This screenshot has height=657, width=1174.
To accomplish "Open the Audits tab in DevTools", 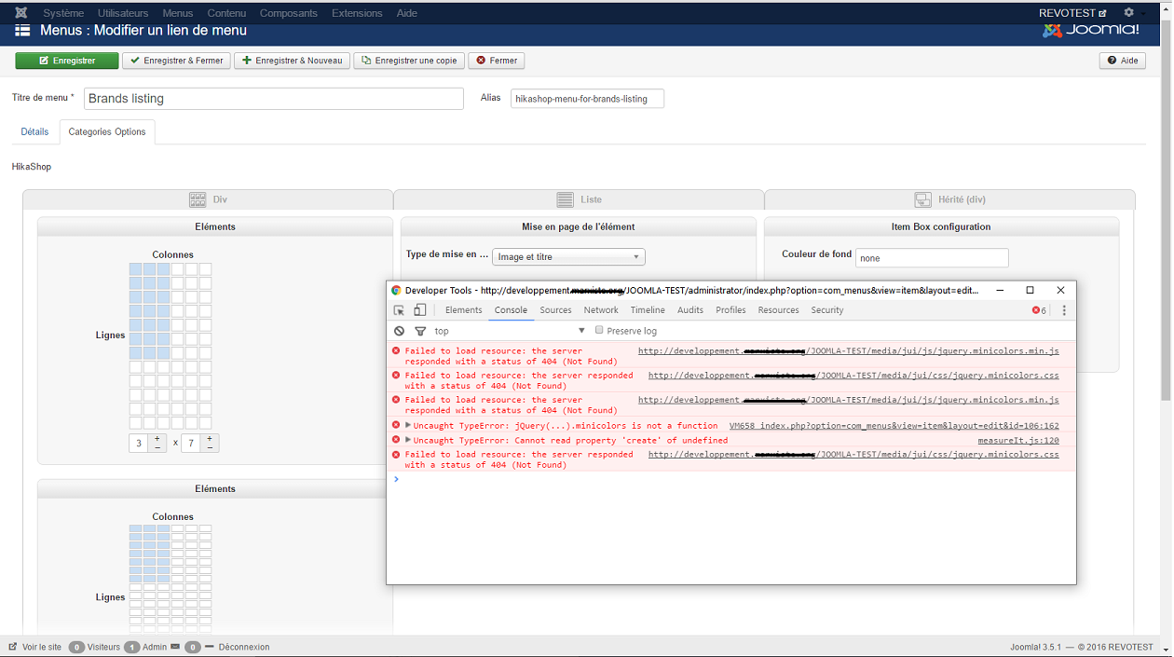I will click(x=690, y=310).
